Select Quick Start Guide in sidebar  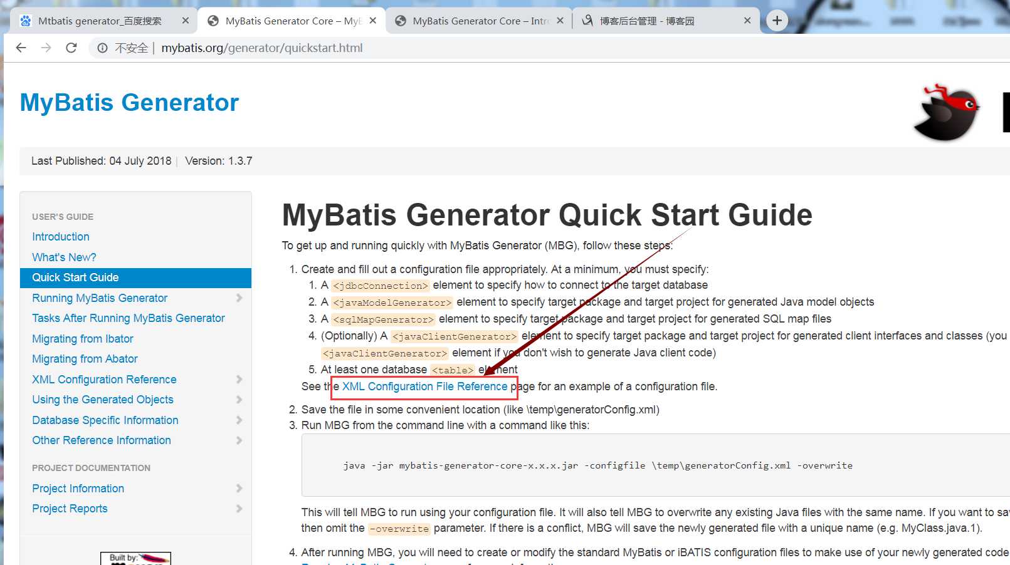pos(135,277)
